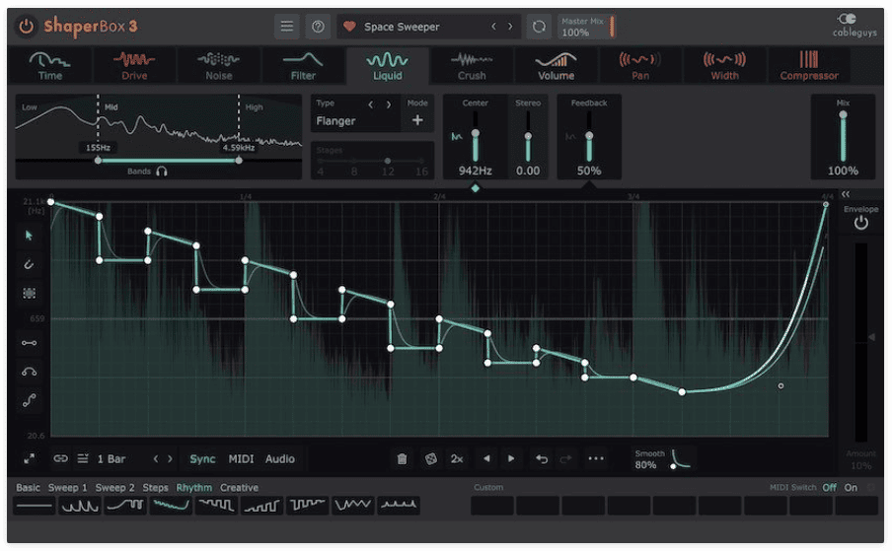Click the 4.59kHz band split handle
The height and width of the screenshot is (551, 892).
[239, 161]
